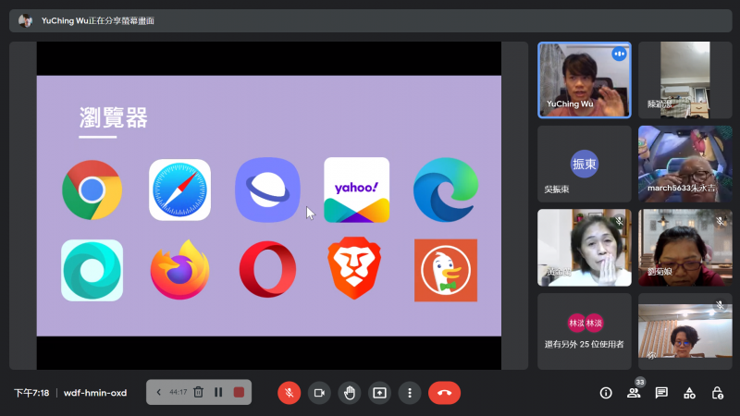This screenshot has width=740, height=416.
Task: Collapse the recording toolbar with left chevron
Action: pyautogui.click(x=158, y=392)
